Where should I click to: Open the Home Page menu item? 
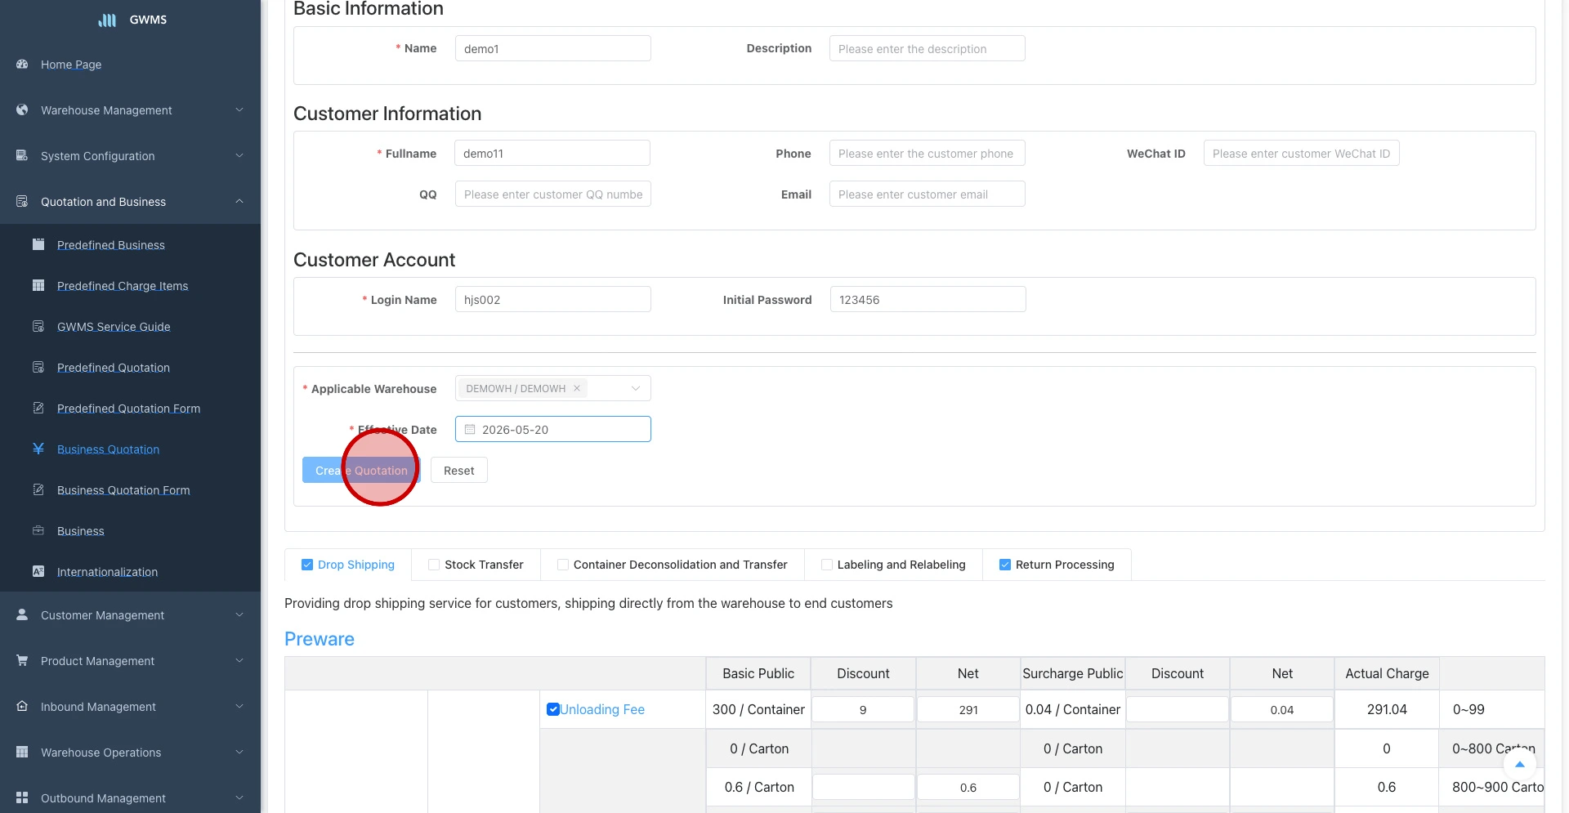click(71, 65)
